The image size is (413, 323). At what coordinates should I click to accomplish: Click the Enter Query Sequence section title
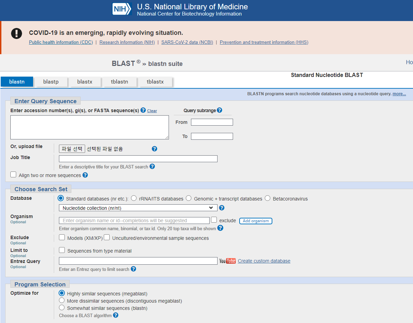tap(45, 101)
